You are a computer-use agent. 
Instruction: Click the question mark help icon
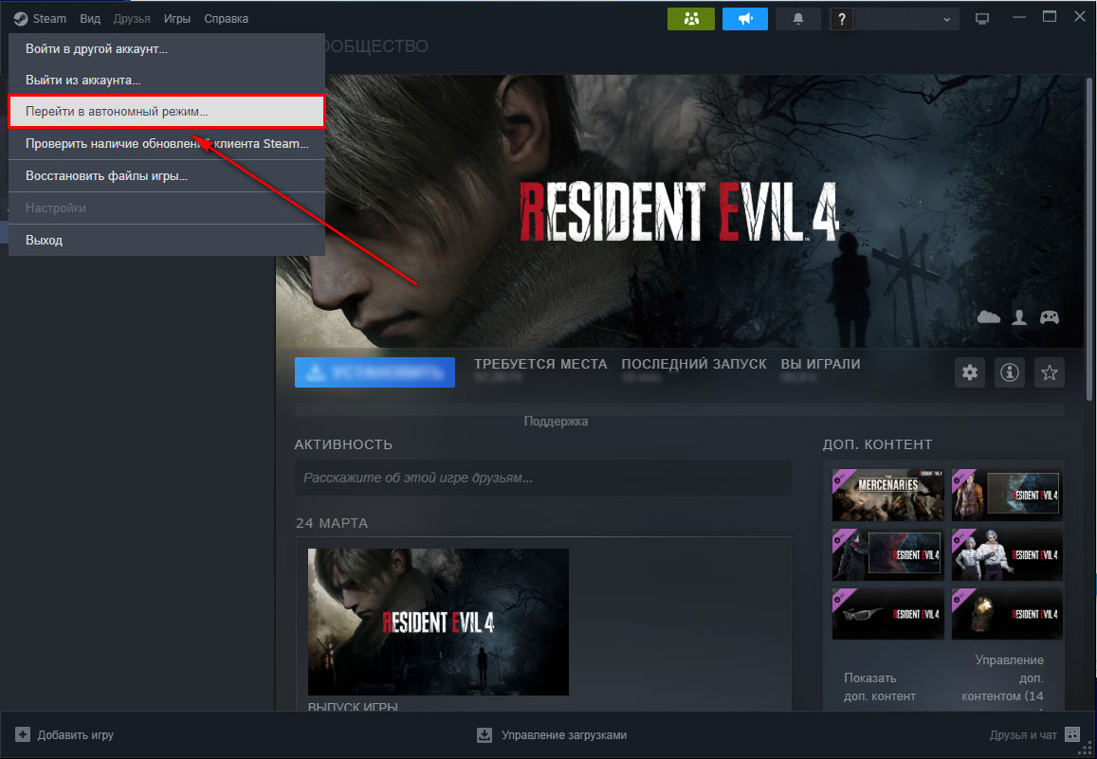[842, 20]
